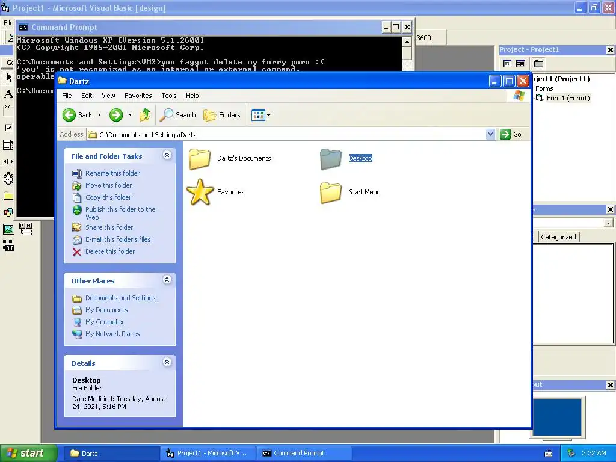
Task: Pick the Frame control in VB toolbox
Action: [8, 111]
